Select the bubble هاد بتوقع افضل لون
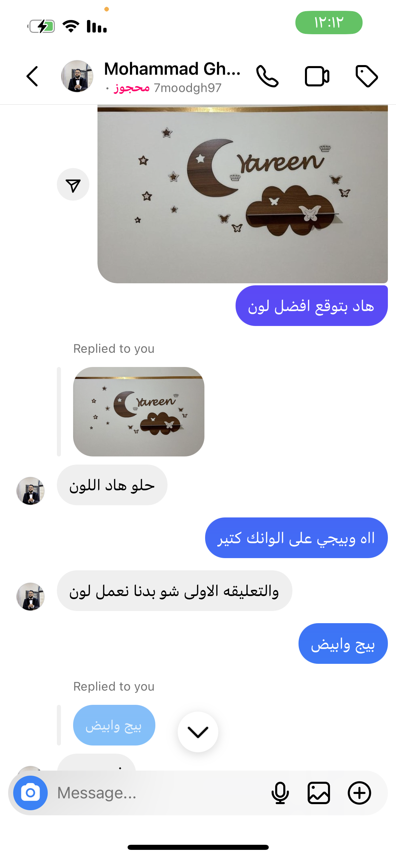 (x=311, y=306)
